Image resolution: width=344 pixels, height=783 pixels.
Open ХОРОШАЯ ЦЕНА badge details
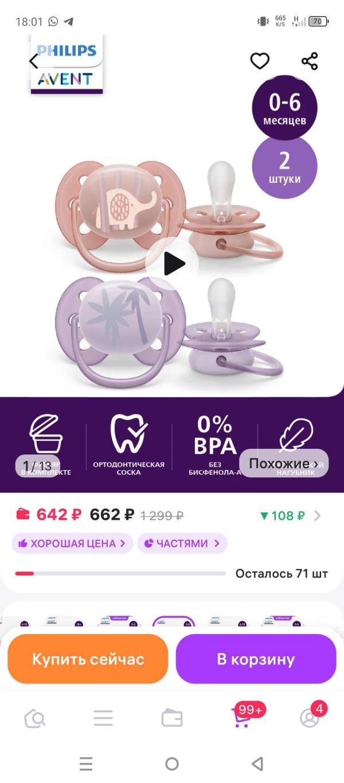[x=72, y=543]
